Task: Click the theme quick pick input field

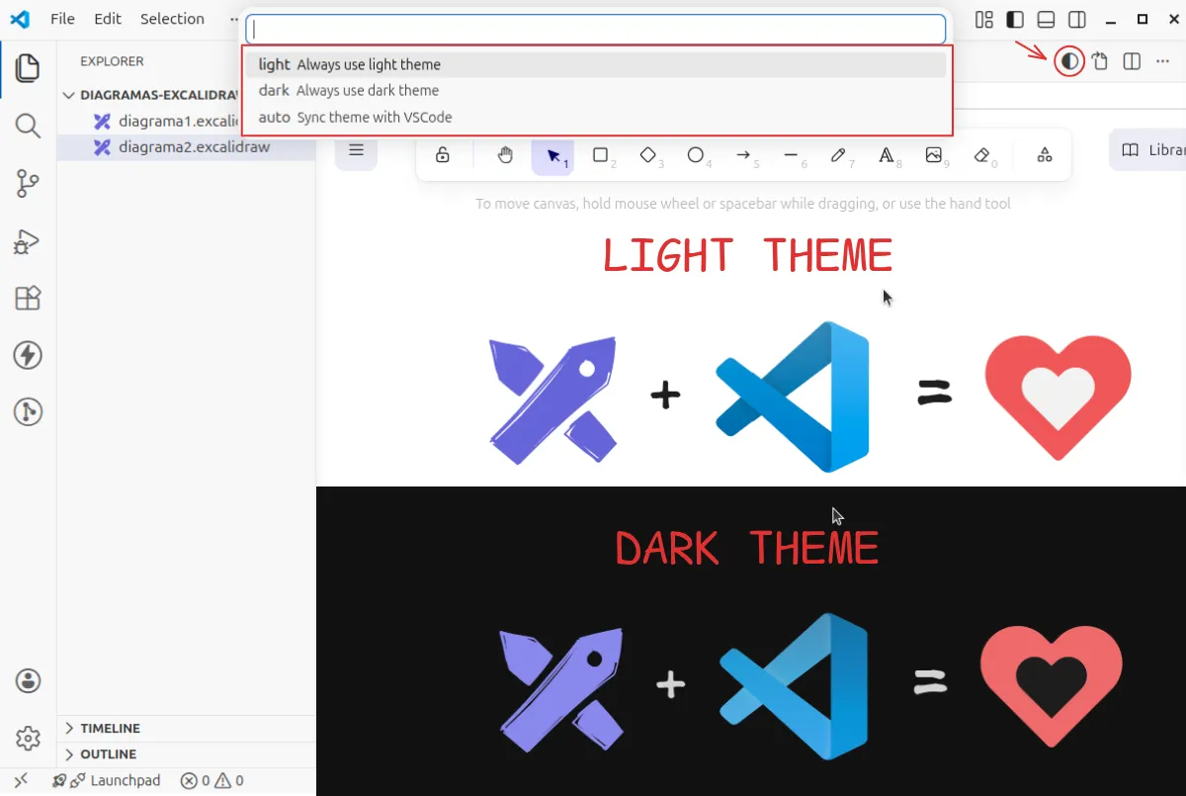Action: pyautogui.click(x=596, y=30)
